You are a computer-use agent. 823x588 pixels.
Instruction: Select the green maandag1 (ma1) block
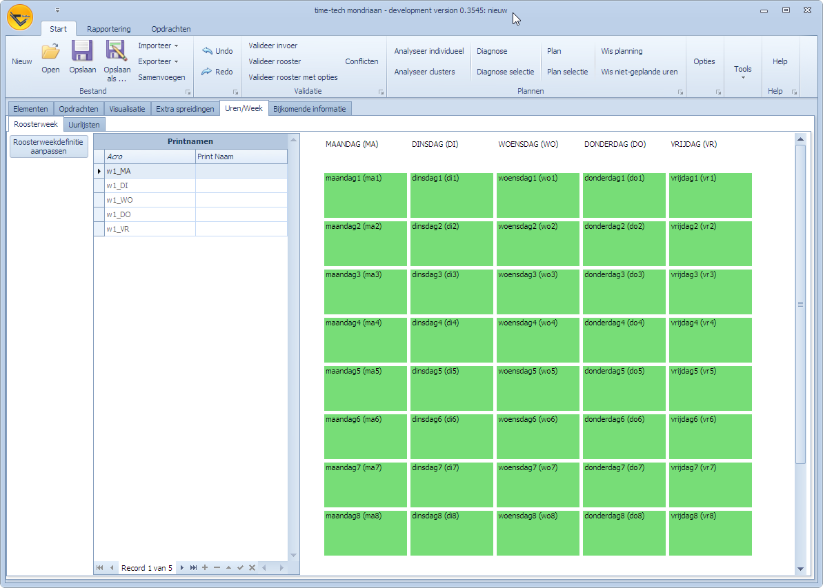tap(366, 195)
